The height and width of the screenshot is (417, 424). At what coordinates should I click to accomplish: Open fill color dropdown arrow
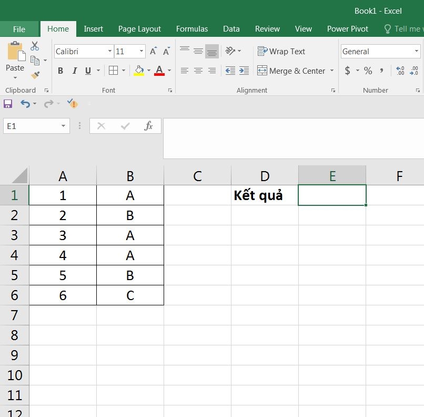[149, 71]
